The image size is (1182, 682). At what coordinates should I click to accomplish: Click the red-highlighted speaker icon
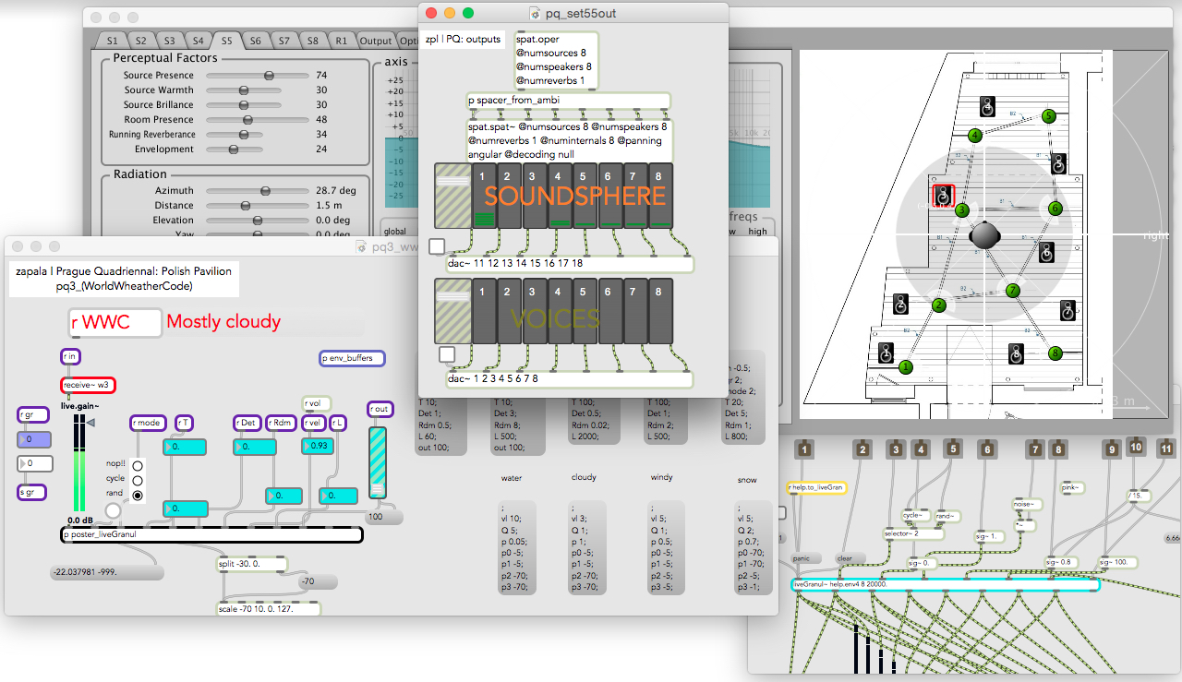click(x=943, y=195)
